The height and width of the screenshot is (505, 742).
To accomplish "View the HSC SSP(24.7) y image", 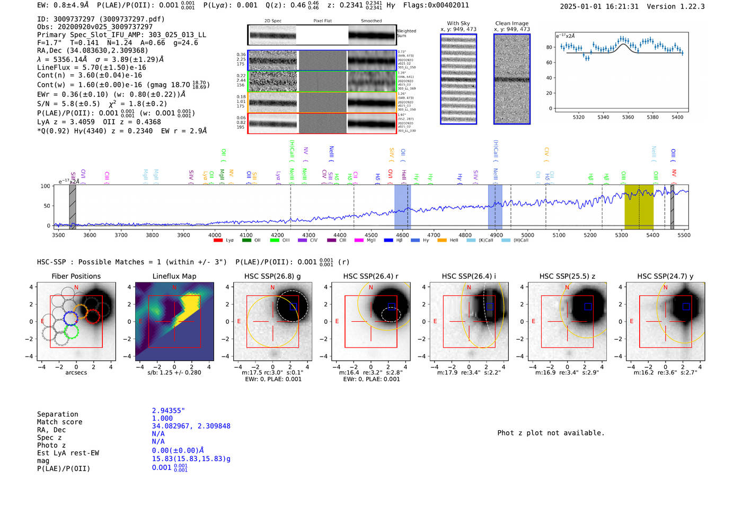I will (666, 322).
